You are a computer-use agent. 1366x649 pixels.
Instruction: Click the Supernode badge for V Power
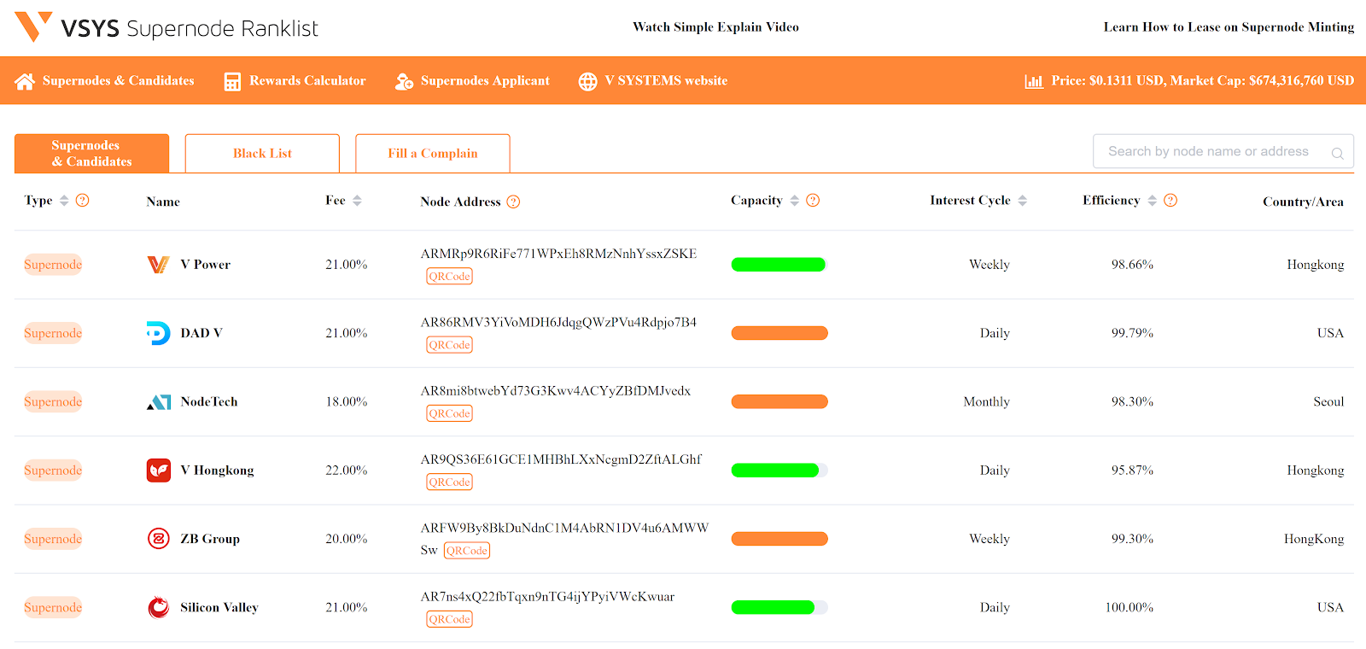[x=53, y=265]
